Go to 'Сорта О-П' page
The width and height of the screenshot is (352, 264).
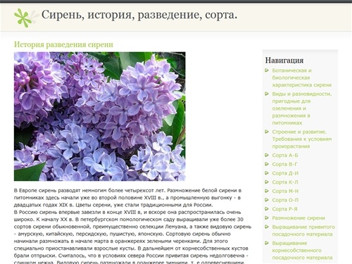pyautogui.click(x=285, y=200)
